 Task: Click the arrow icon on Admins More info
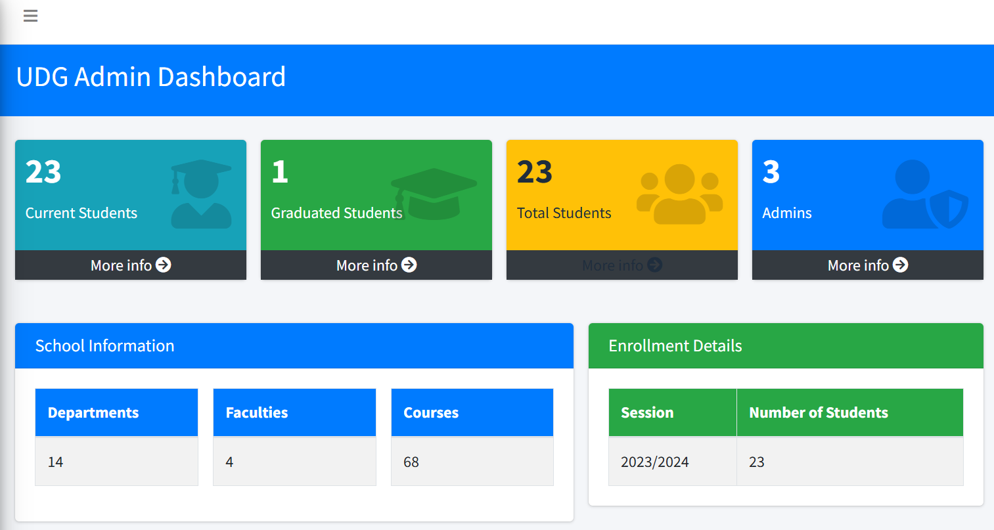[901, 265]
